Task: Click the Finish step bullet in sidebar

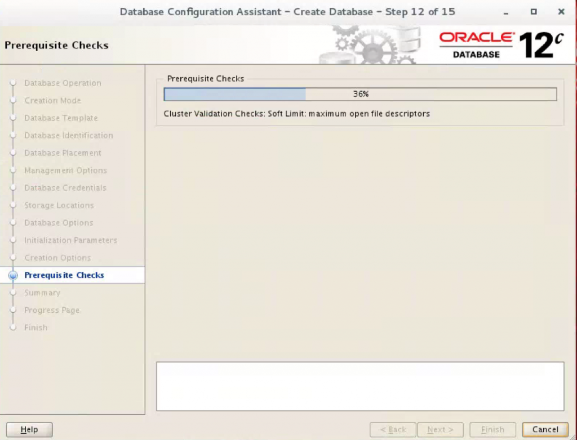Action: [x=14, y=328]
